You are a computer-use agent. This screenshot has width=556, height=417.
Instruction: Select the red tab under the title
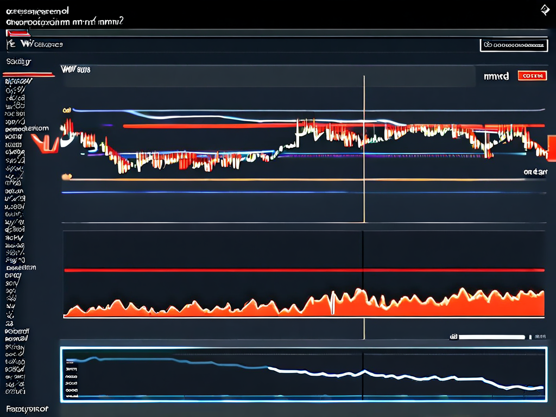(18, 33)
